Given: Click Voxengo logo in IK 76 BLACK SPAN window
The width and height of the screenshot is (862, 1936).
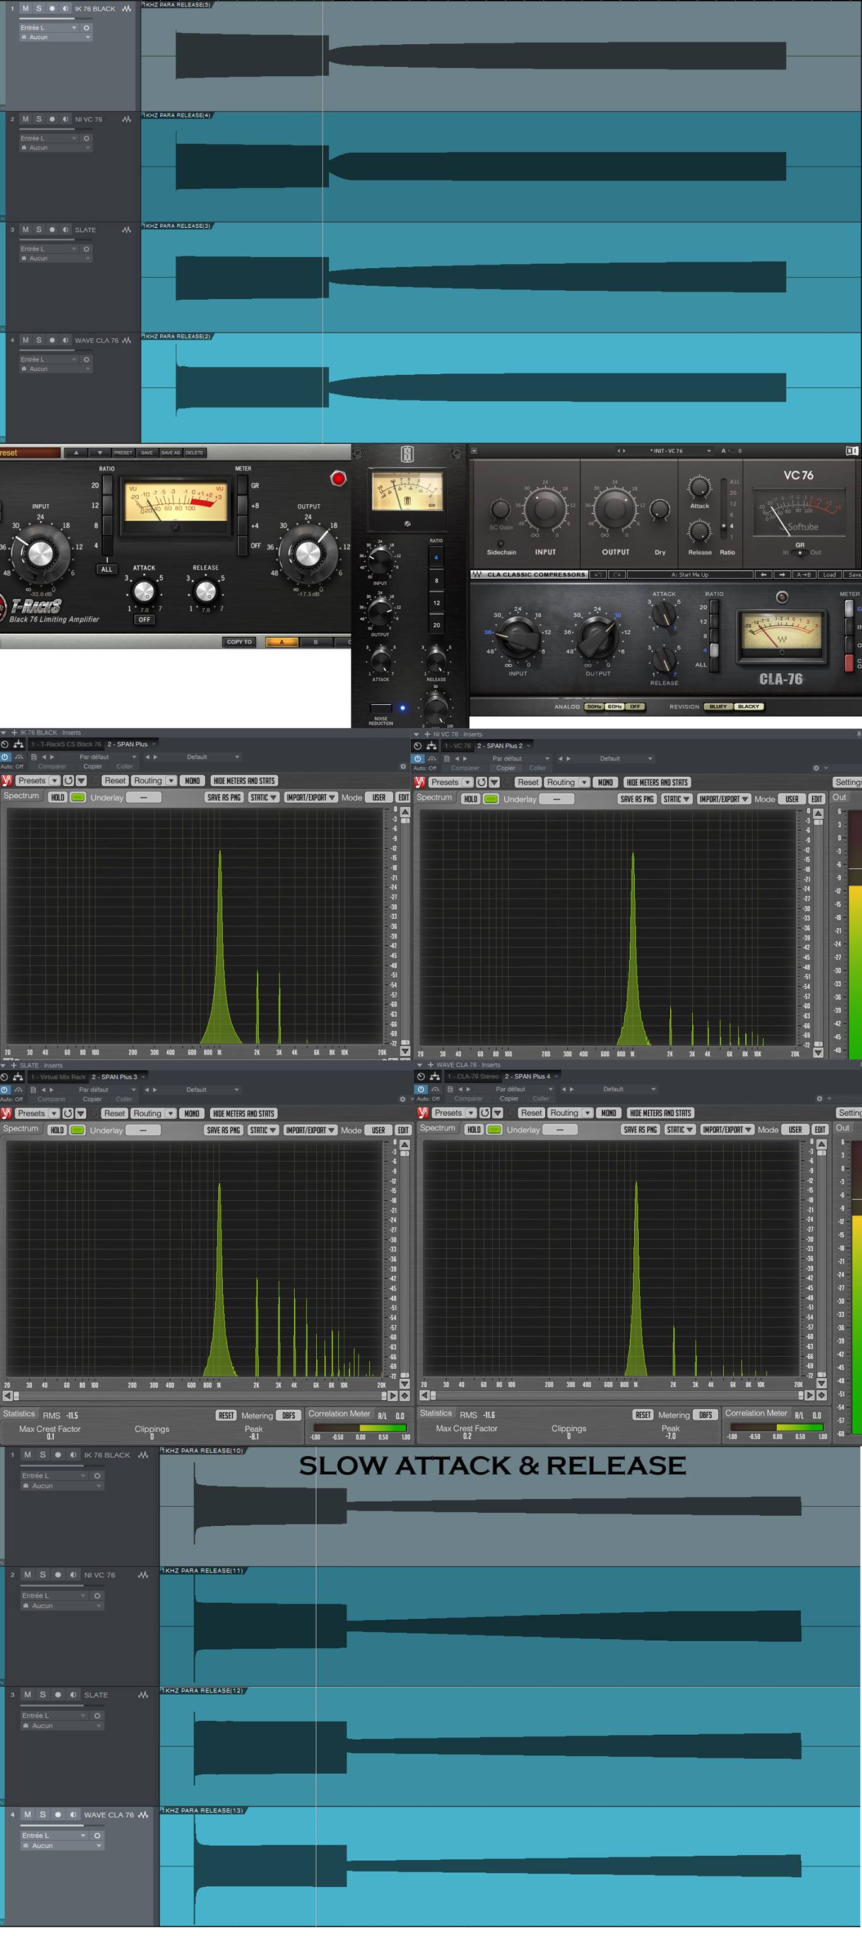Looking at the screenshot, I should 7,780.
